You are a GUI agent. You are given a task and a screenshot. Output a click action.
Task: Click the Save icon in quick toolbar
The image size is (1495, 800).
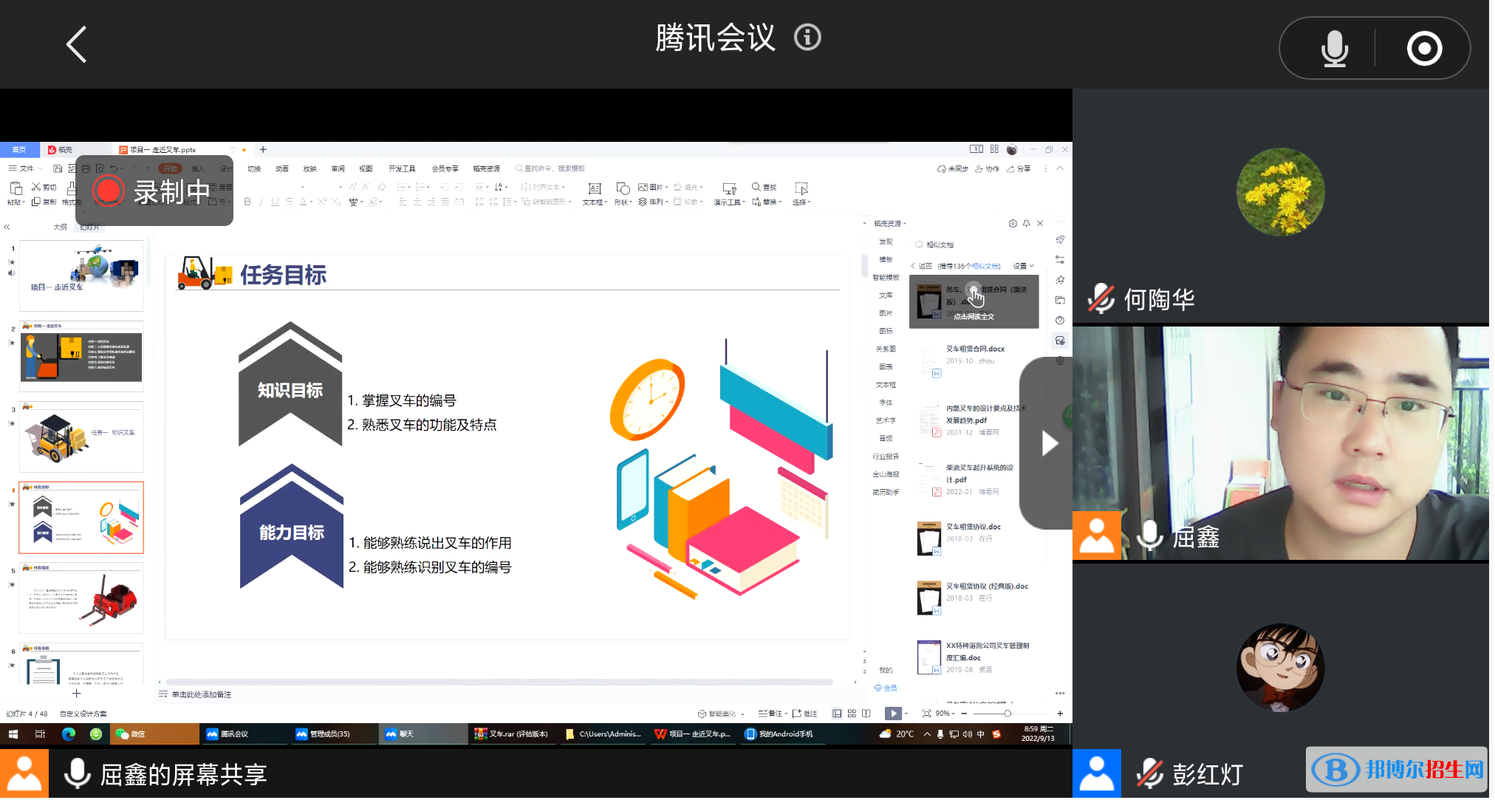click(58, 168)
